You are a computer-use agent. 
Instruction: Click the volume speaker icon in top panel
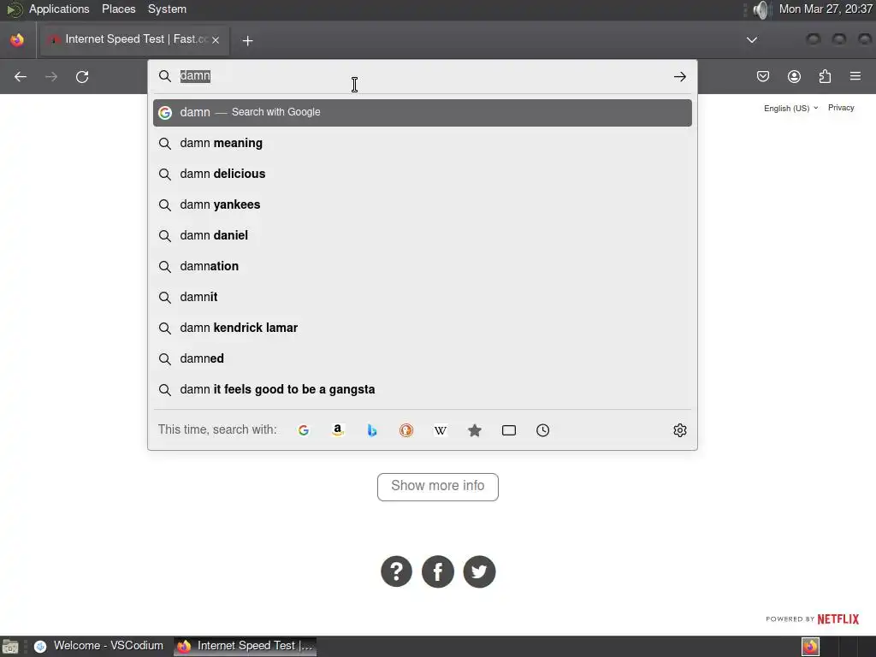[761, 9]
